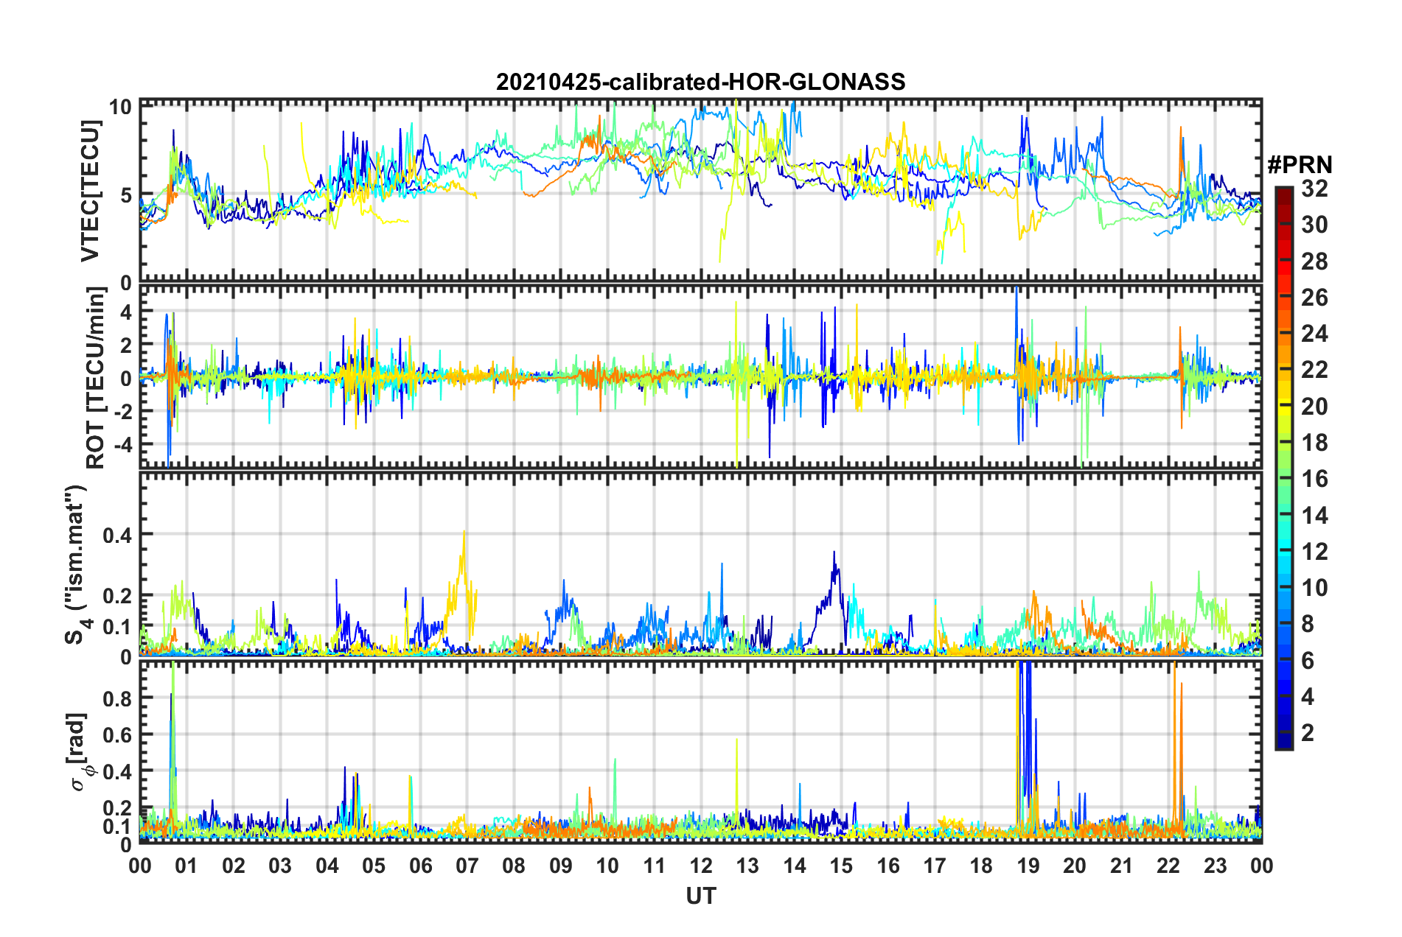Click the S4 ("ism.mat") y-axis label

point(77,565)
